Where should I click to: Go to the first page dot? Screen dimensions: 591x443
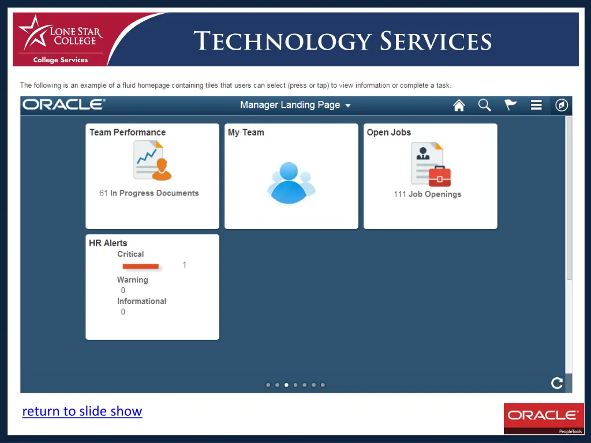point(268,385)
